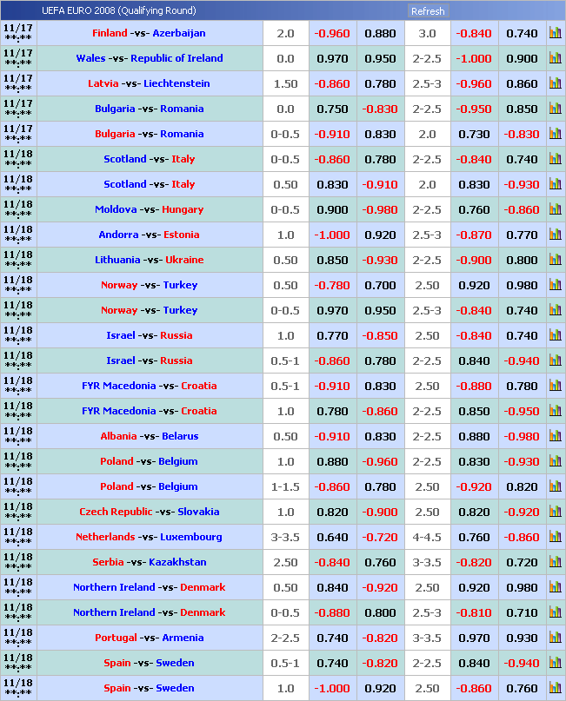This screenshot has width=566, height=701.
Task: View chart icon for Netherlands vs Luxembourg
Action: [x=555, y=538]
